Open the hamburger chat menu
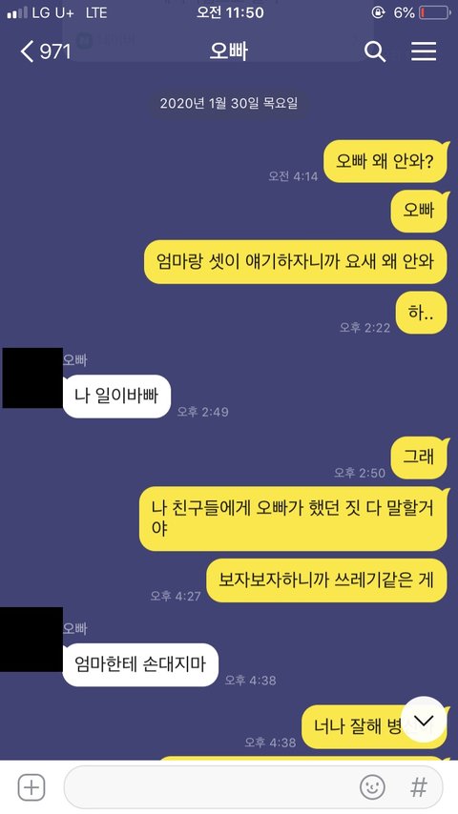The height and width of the screenshot is (814, 458). 424,51
